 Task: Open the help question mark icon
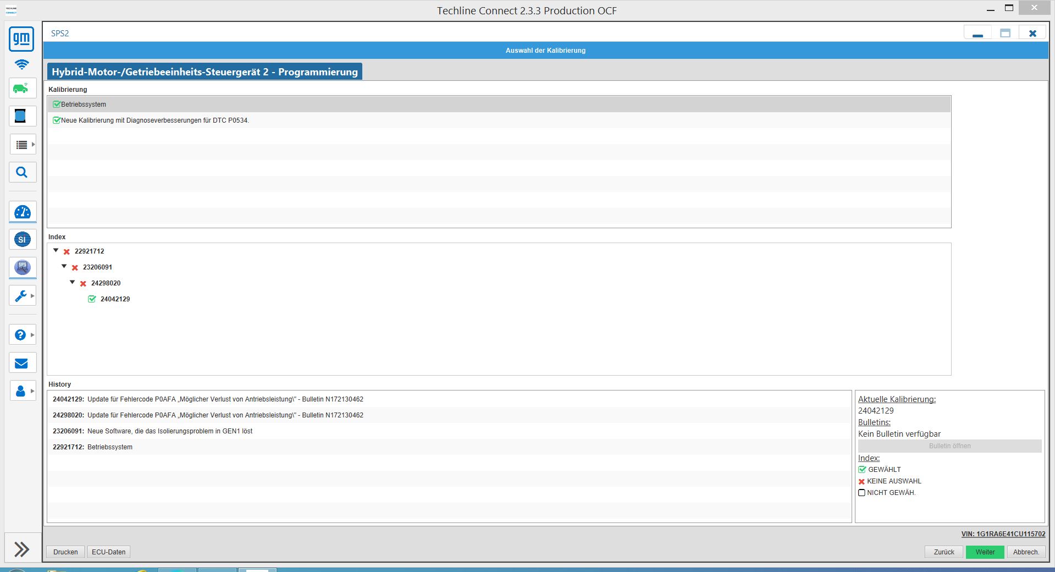[x=20, y=335]
